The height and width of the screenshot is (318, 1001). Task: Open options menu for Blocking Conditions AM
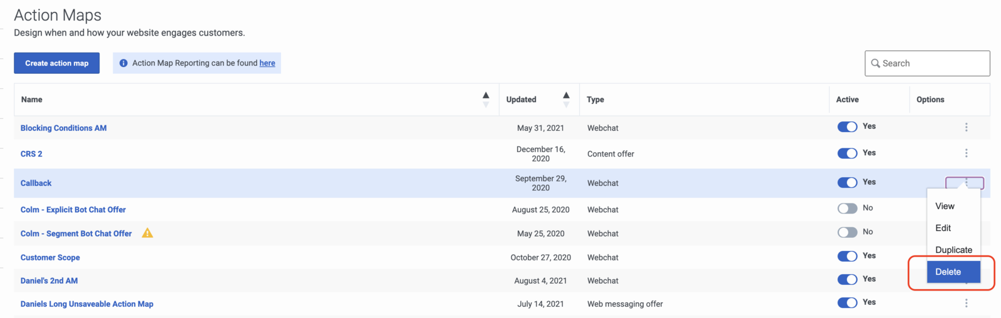pyautogui.click(x=966, y=127)
